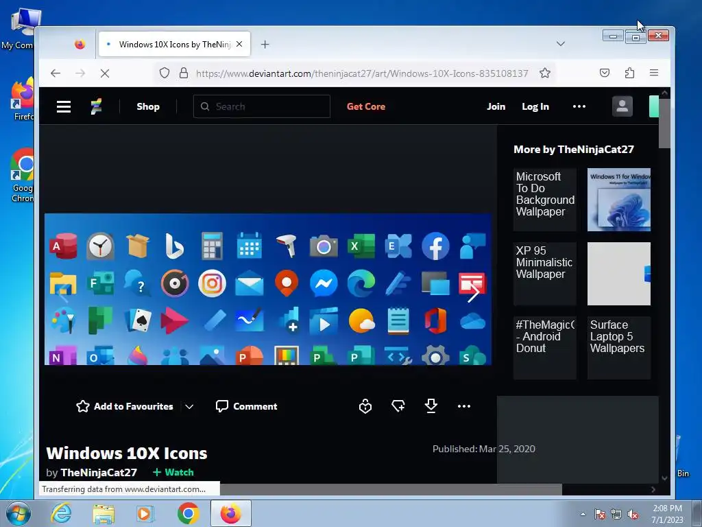Click Firefox taskbar button
Image resolution: width=702 pixels, height=527 pixels.
click(230, 513)
